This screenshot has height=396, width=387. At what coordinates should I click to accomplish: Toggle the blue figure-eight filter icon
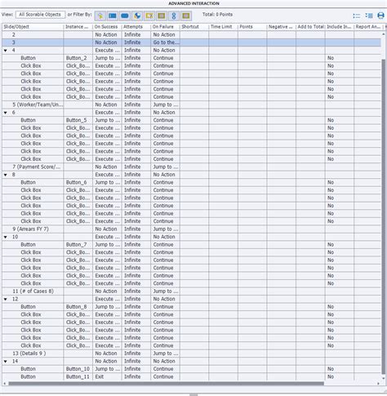(174, 16)
